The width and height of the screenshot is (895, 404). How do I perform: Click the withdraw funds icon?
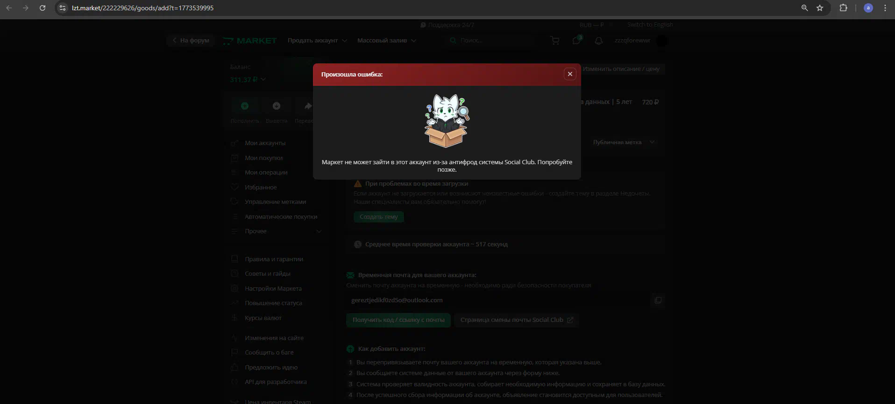point(277,106)
